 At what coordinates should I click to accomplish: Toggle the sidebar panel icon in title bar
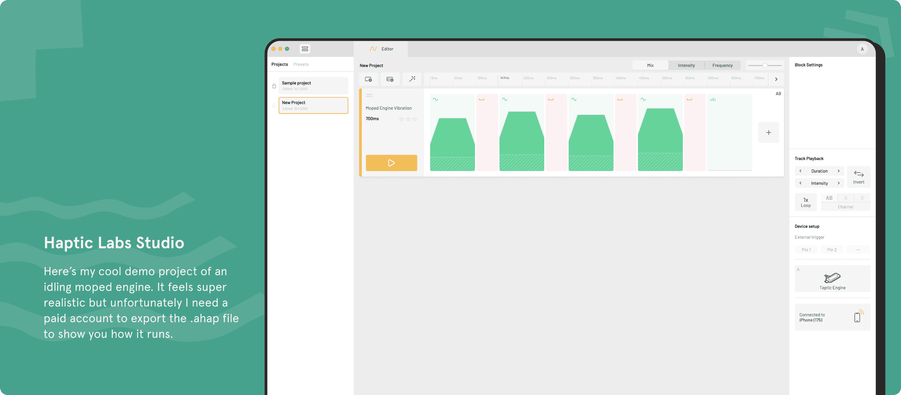(305, 49)
